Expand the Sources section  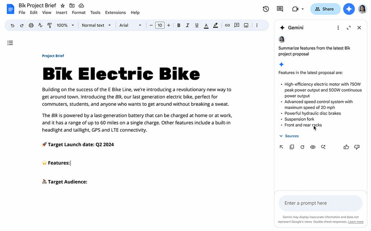289,136
